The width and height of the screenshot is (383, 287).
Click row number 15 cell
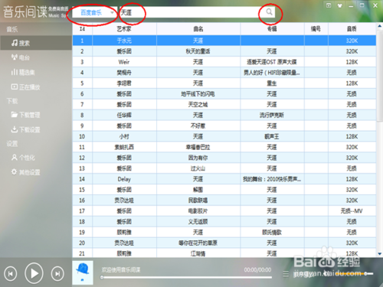coord(82,190)
